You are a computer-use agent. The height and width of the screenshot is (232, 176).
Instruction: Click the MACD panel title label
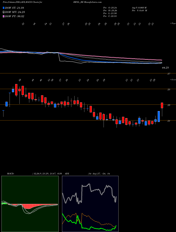(11, 174)
